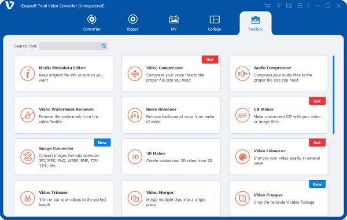Click the Media Metadata Editor info icon
The image size is (347, 220).
click(x=28, y=74)
